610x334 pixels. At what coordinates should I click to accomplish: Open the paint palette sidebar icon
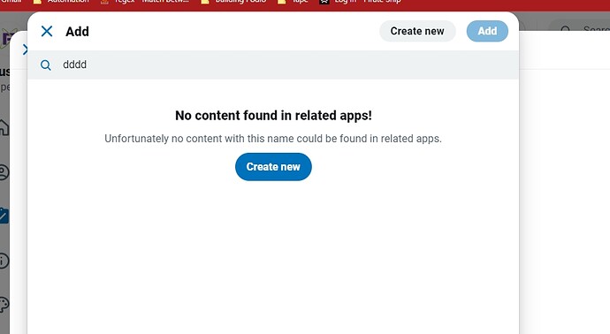click(x=4, y=305)
